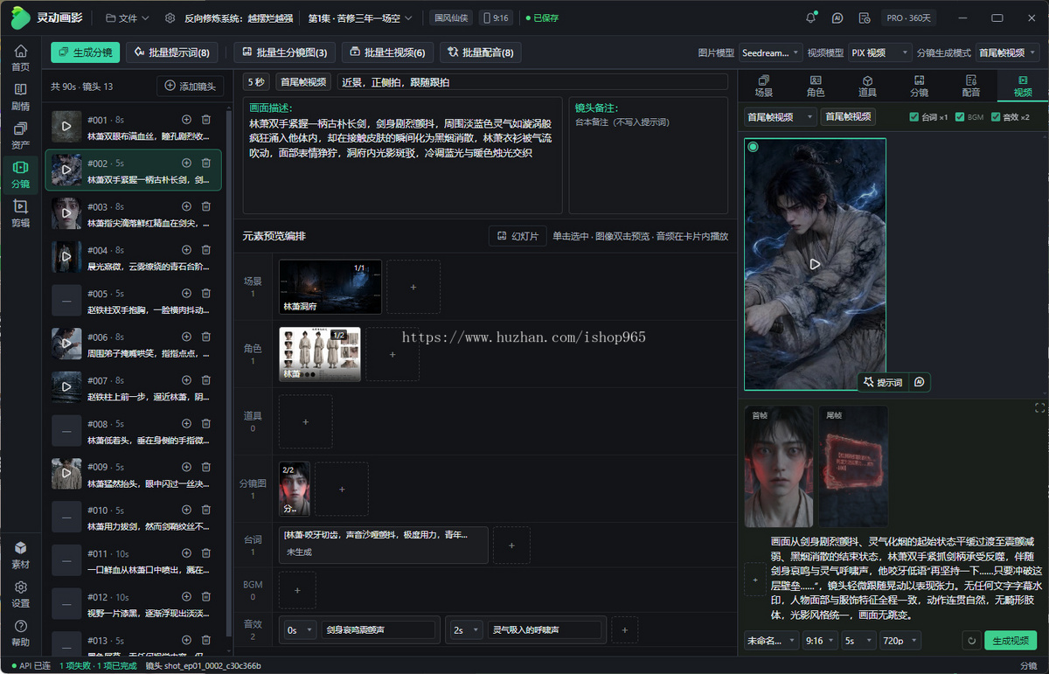The width and height of the screenshot is (1049, 674).
Task: Expand the 第1集 episode selector dropdown
Action: click(360, 17)
